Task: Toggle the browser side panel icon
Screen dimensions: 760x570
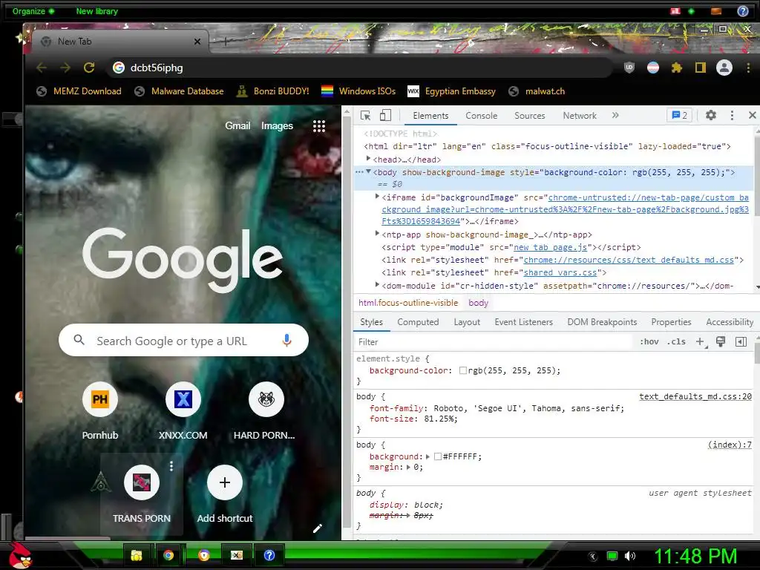Action: 701,68
